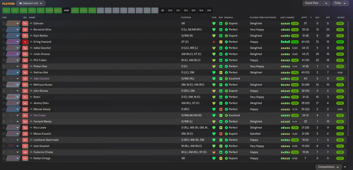Click Ederson's Trv info status icon
The width and height of the screenshot is (353, 170).
tap(25, 23)
